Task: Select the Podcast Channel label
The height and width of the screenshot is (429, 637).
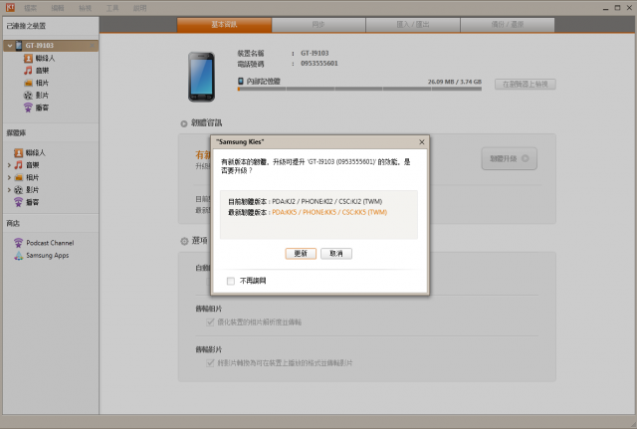Action: tap(50, 243)
